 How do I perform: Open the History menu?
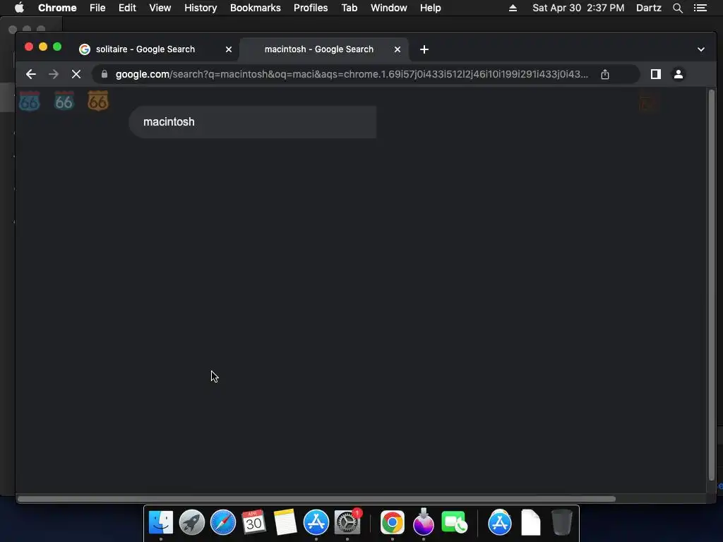(201, 8)
